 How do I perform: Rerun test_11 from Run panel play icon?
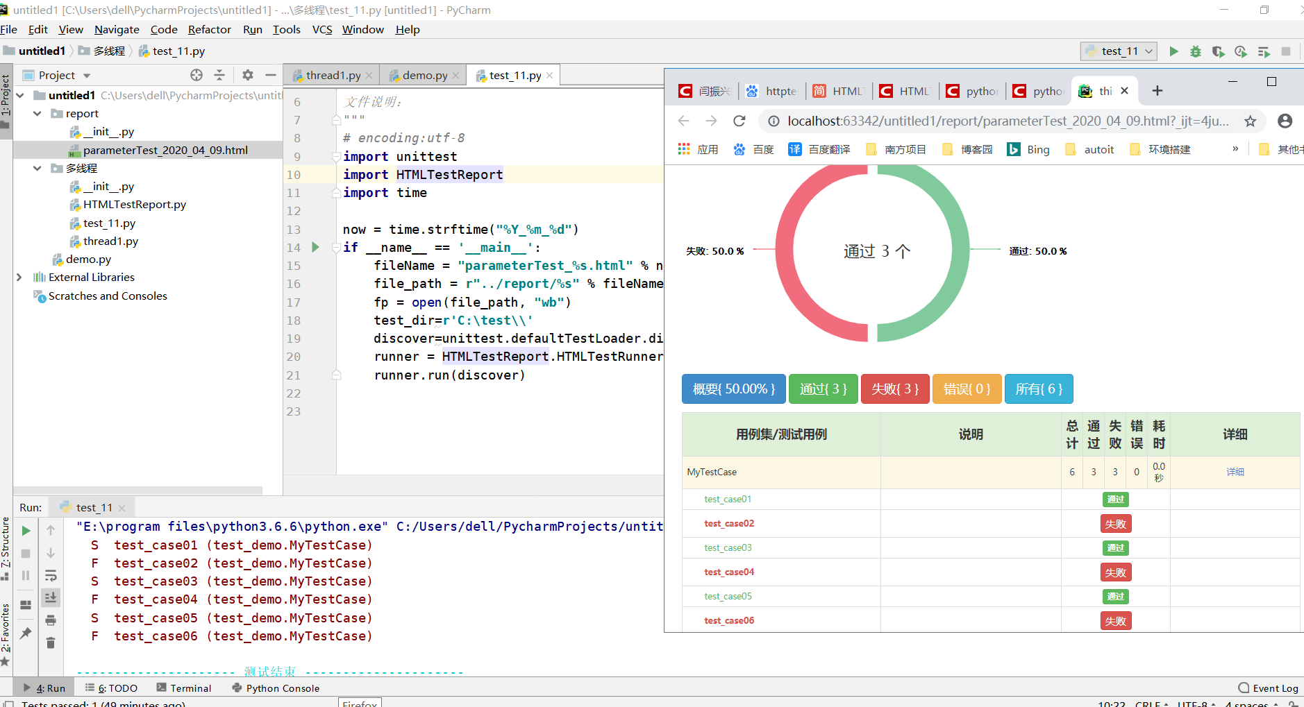pyautogui.click(x=26, y=531)
